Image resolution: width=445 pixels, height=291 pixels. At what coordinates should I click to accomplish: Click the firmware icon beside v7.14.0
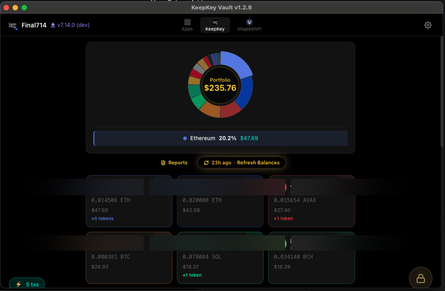(53, 25)
